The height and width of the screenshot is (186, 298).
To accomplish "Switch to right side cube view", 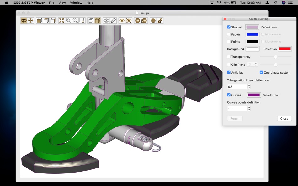I will (53, 20).
